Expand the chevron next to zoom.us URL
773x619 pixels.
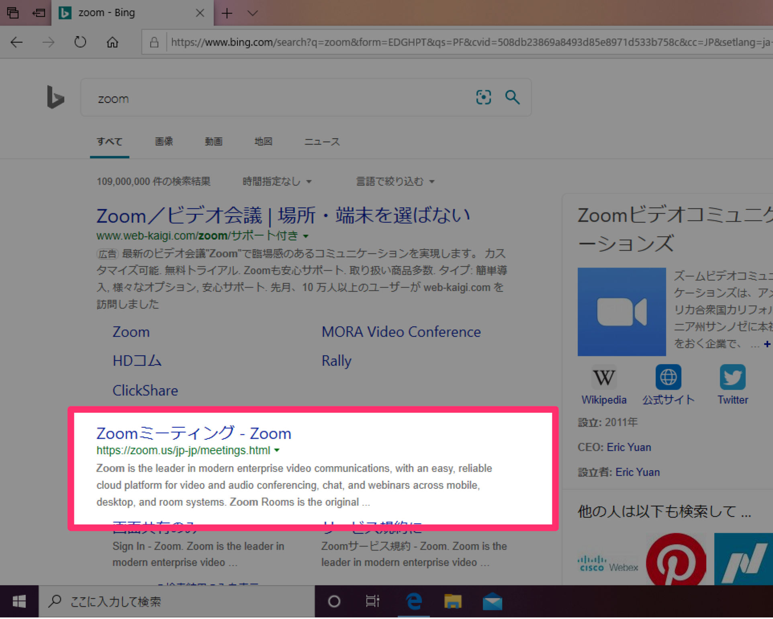coord(277,451)
